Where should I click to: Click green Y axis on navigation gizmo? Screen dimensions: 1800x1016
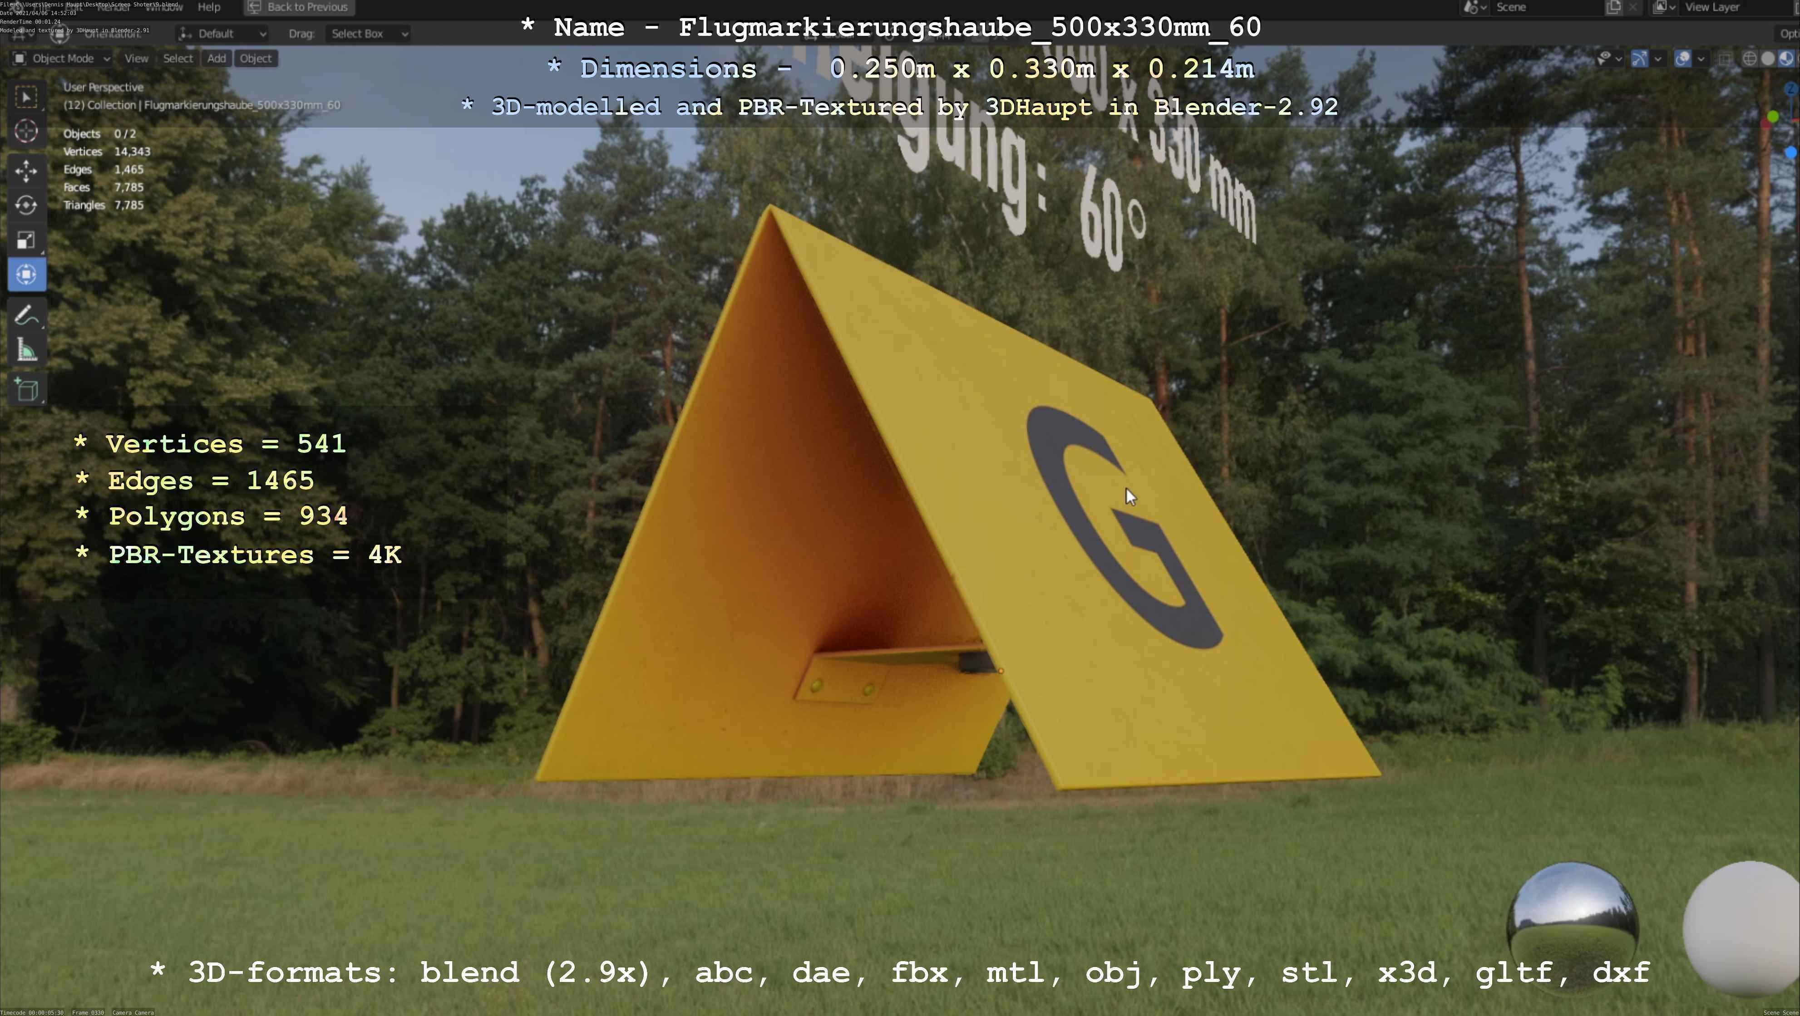1773,116
